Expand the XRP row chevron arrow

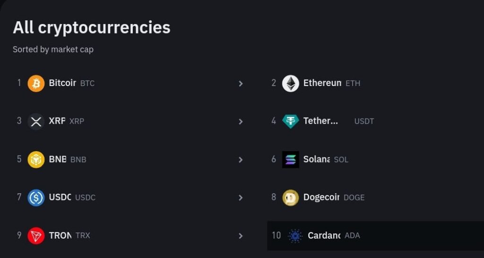(241, 121)
